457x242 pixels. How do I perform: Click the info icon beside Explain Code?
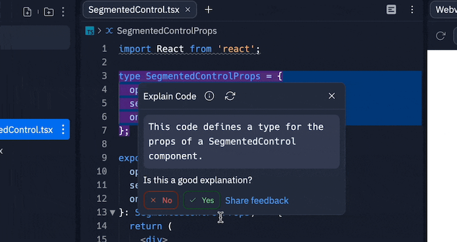coord(209,96)
